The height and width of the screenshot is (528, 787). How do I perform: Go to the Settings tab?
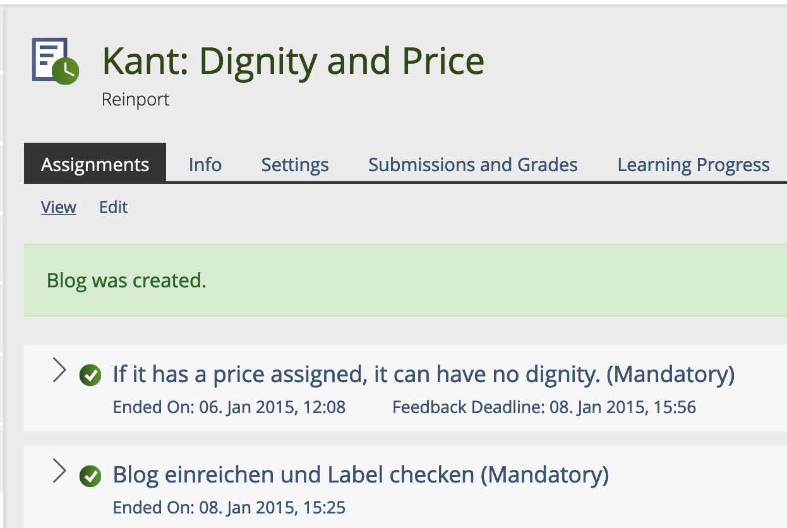[x=295, y=165]
